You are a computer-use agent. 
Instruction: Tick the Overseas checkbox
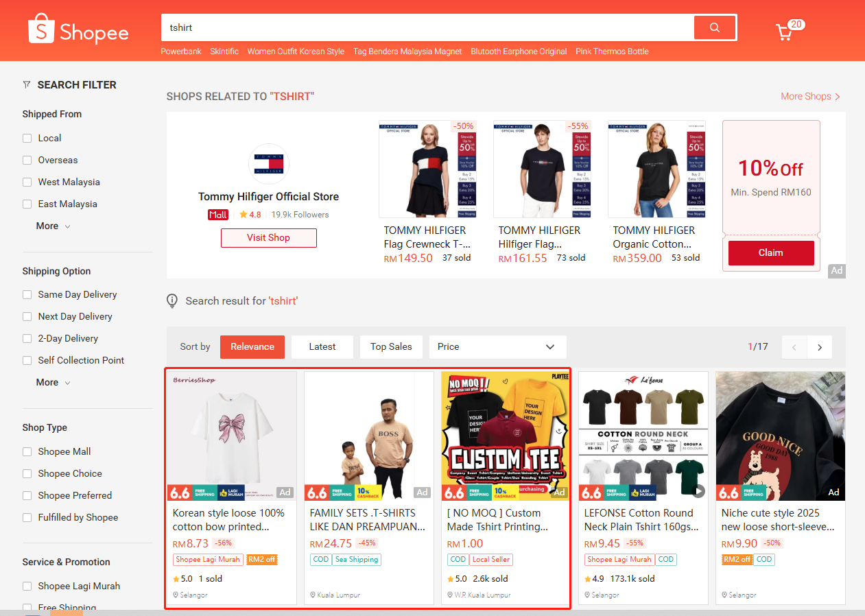tap(27, 160)
